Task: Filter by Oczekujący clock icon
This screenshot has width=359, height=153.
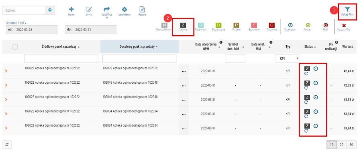Action: click(x=290, y=25)
